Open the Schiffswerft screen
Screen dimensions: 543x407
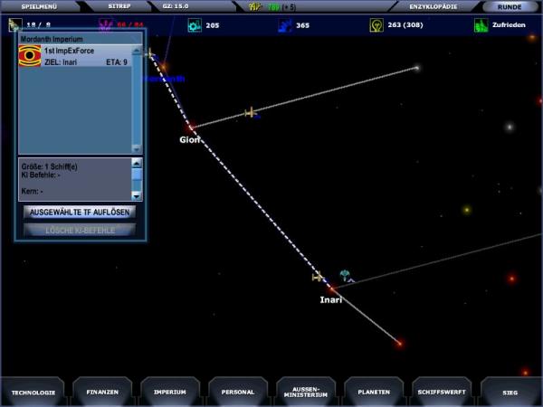[442, 392]
